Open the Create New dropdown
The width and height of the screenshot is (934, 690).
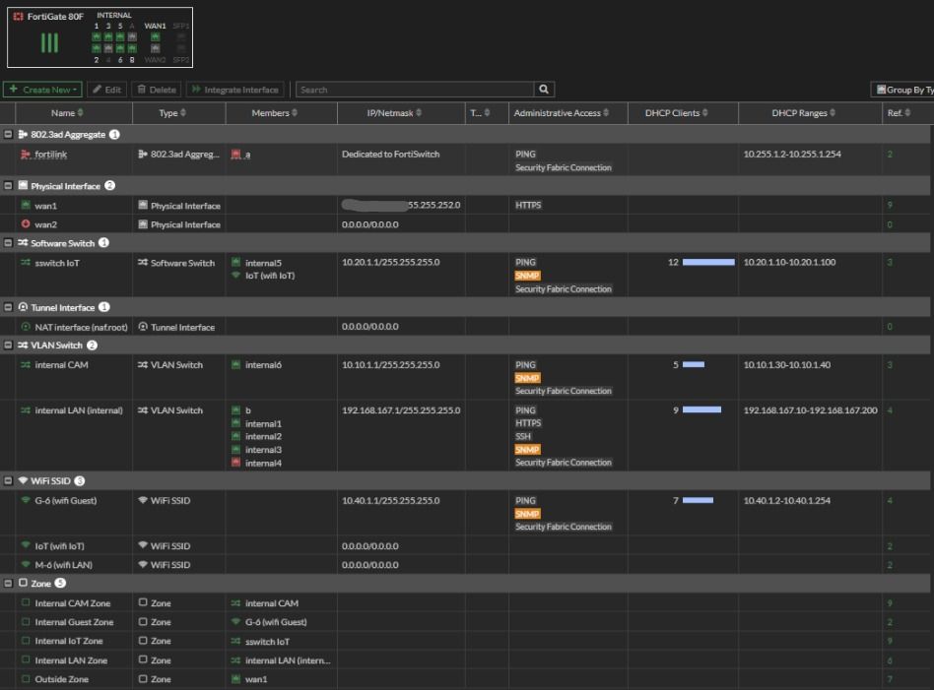click(x=42, y=90)
